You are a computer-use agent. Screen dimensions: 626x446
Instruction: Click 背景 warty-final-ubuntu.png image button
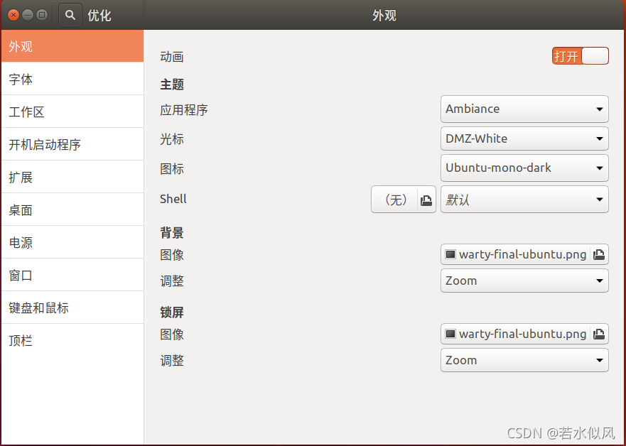tap(524, 254)
